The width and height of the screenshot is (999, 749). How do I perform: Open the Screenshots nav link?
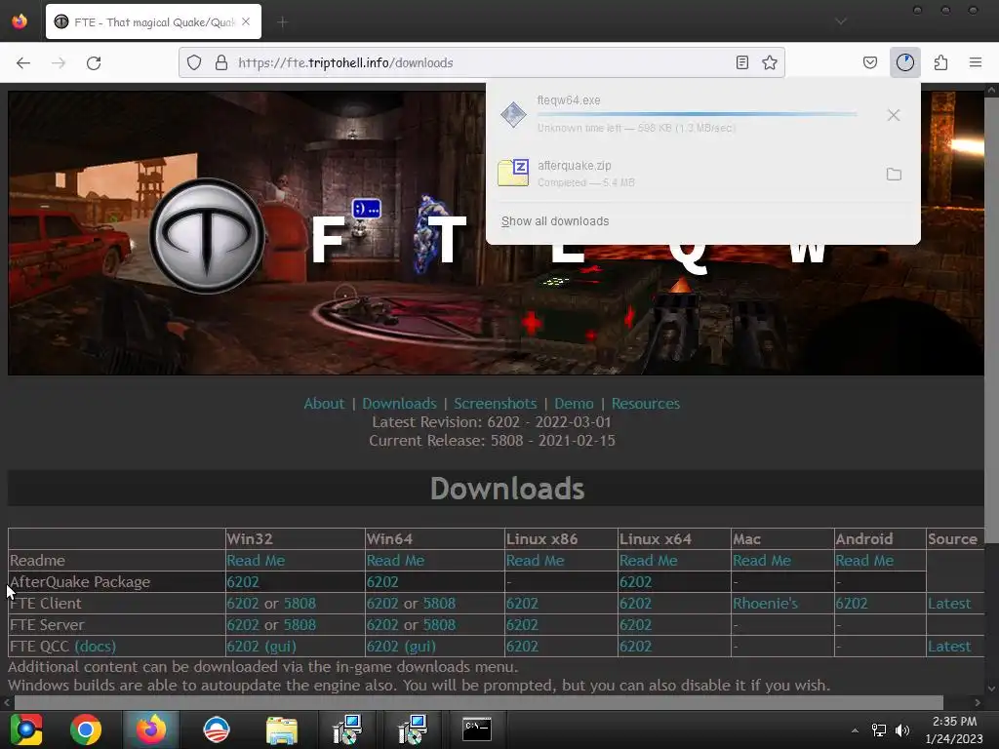[495, 403]
